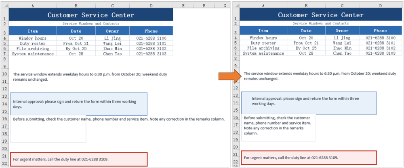The height and width of the screenshot is (168, 404).
Task: Click 'By Oct 25' cell in left spreadsheet
Action: [76, 49]
